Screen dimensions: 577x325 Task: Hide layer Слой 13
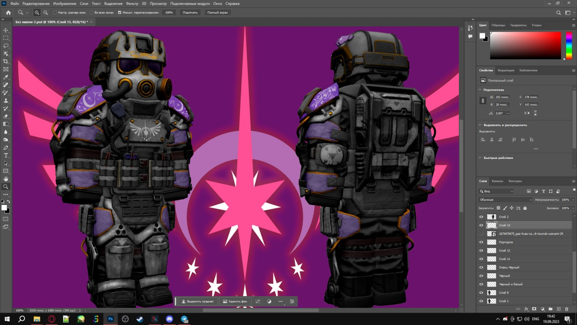(481, 225)
